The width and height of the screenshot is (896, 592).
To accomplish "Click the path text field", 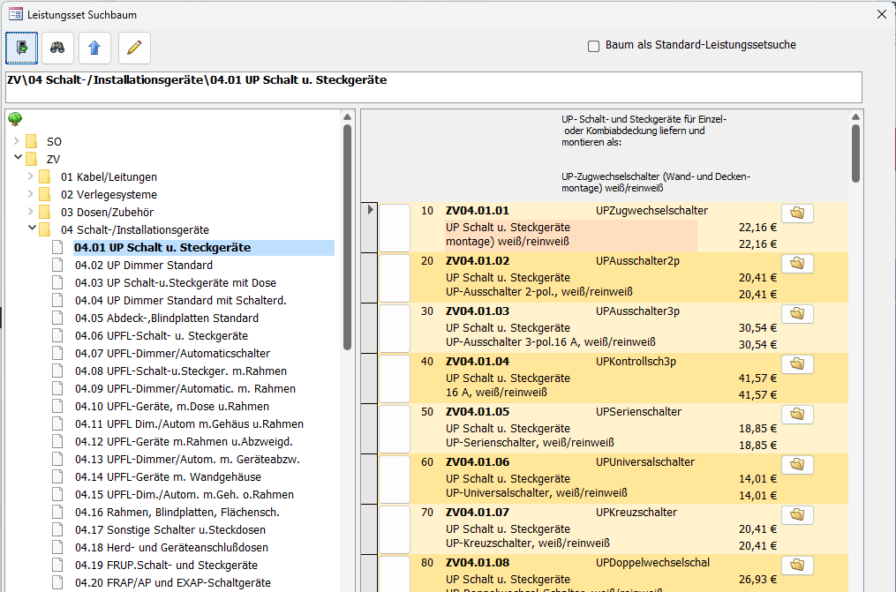I will coord(433,87).
